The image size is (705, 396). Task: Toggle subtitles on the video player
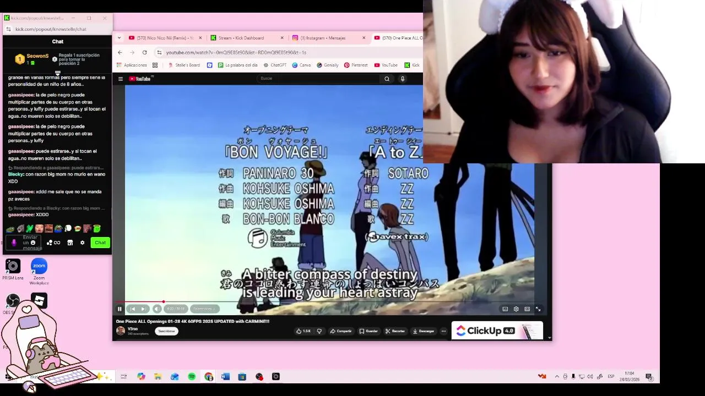[x=505, y=309]
